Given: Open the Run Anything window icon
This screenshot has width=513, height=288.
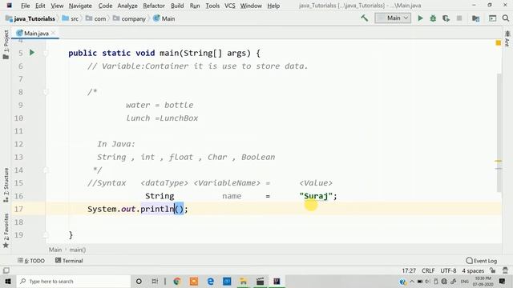Looking at the screenshot, I should pyautogui.click(x=492, y=18).
